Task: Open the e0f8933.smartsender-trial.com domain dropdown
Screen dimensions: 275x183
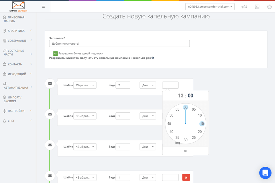Action: pyautogui.click(x=210, y=7)
